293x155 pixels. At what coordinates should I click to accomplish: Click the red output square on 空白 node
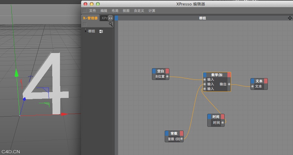167,71
